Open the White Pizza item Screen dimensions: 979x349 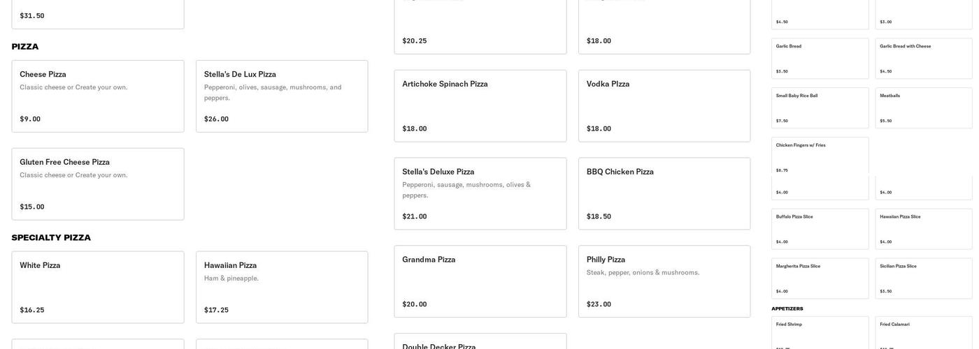coord(98,287)
